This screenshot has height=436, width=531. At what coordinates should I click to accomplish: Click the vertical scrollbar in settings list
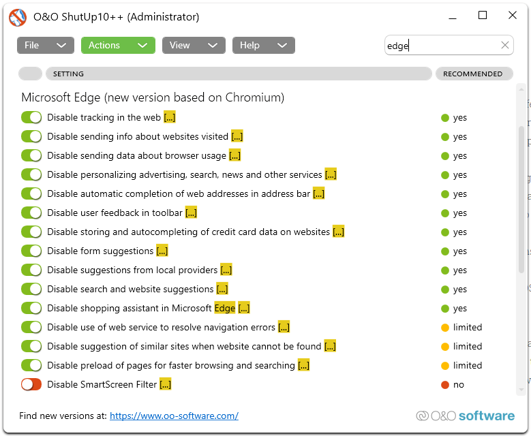[x=522, y=198]
